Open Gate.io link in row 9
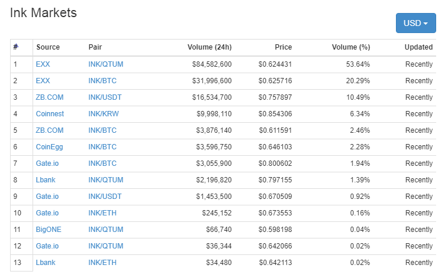 [x=47, y=196]
